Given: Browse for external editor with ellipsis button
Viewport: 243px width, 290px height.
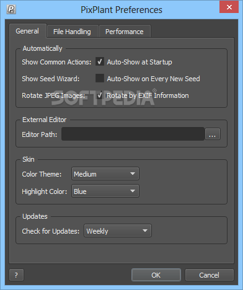Looking at the screenshot, I should pyautogui.click(x=213, y=134).
